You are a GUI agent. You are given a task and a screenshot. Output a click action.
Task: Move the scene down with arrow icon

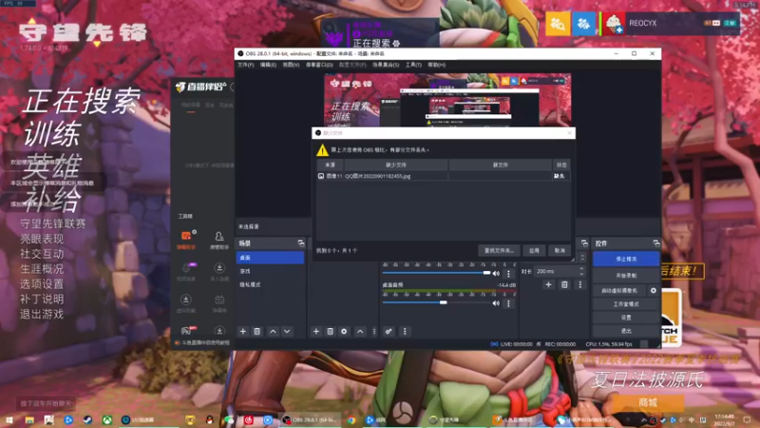[x=287, y=331]
